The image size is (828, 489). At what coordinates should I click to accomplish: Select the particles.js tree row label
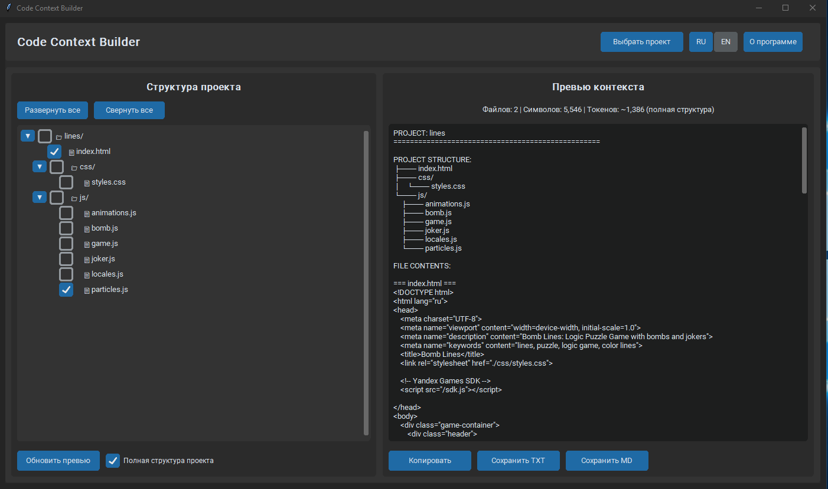click(x=110, y=290)
